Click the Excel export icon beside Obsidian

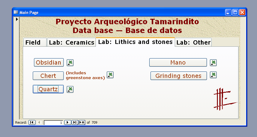coord(70,63)
